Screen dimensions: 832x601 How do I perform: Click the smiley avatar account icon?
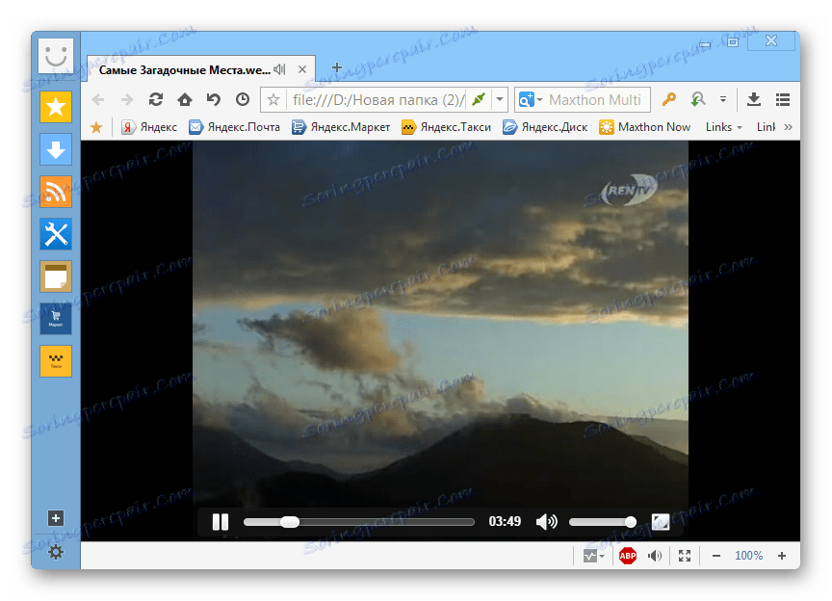pos(56,55)
